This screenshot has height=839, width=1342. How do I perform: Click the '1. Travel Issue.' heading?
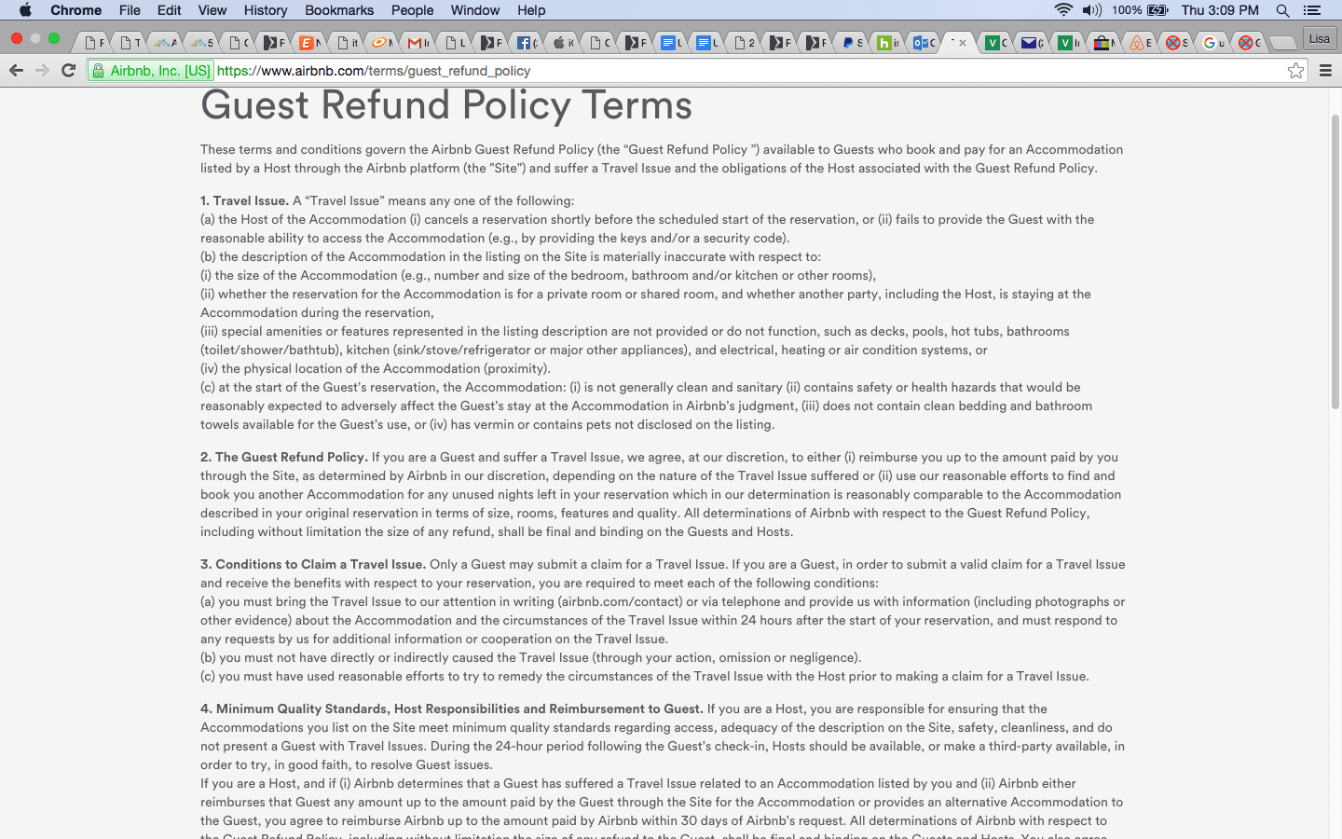coord(244,200)
